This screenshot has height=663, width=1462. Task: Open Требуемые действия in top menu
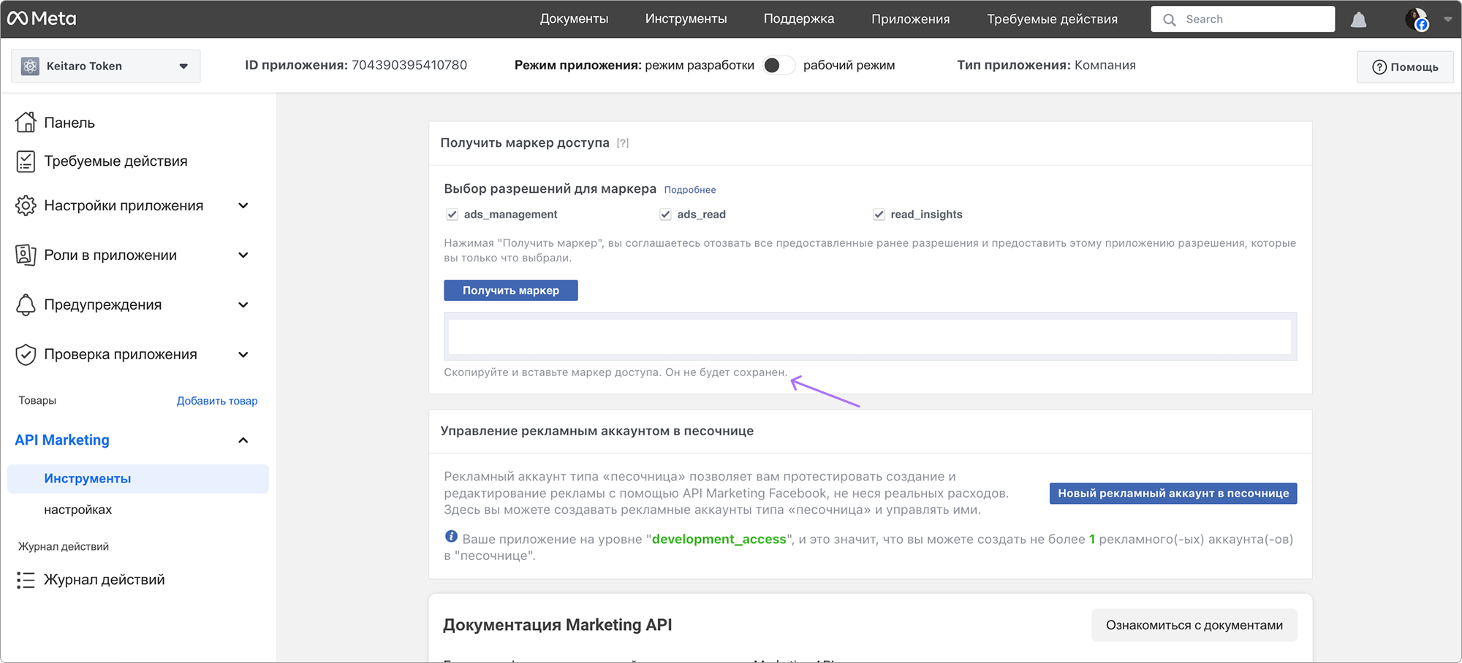point(1052,19)
